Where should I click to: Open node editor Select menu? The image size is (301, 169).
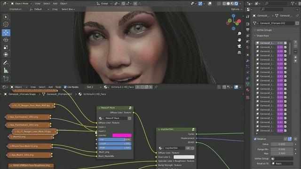pos(42,87)
